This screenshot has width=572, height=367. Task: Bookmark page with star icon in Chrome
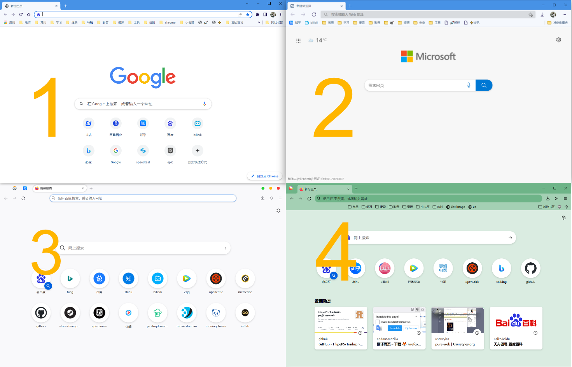(248, 14)
